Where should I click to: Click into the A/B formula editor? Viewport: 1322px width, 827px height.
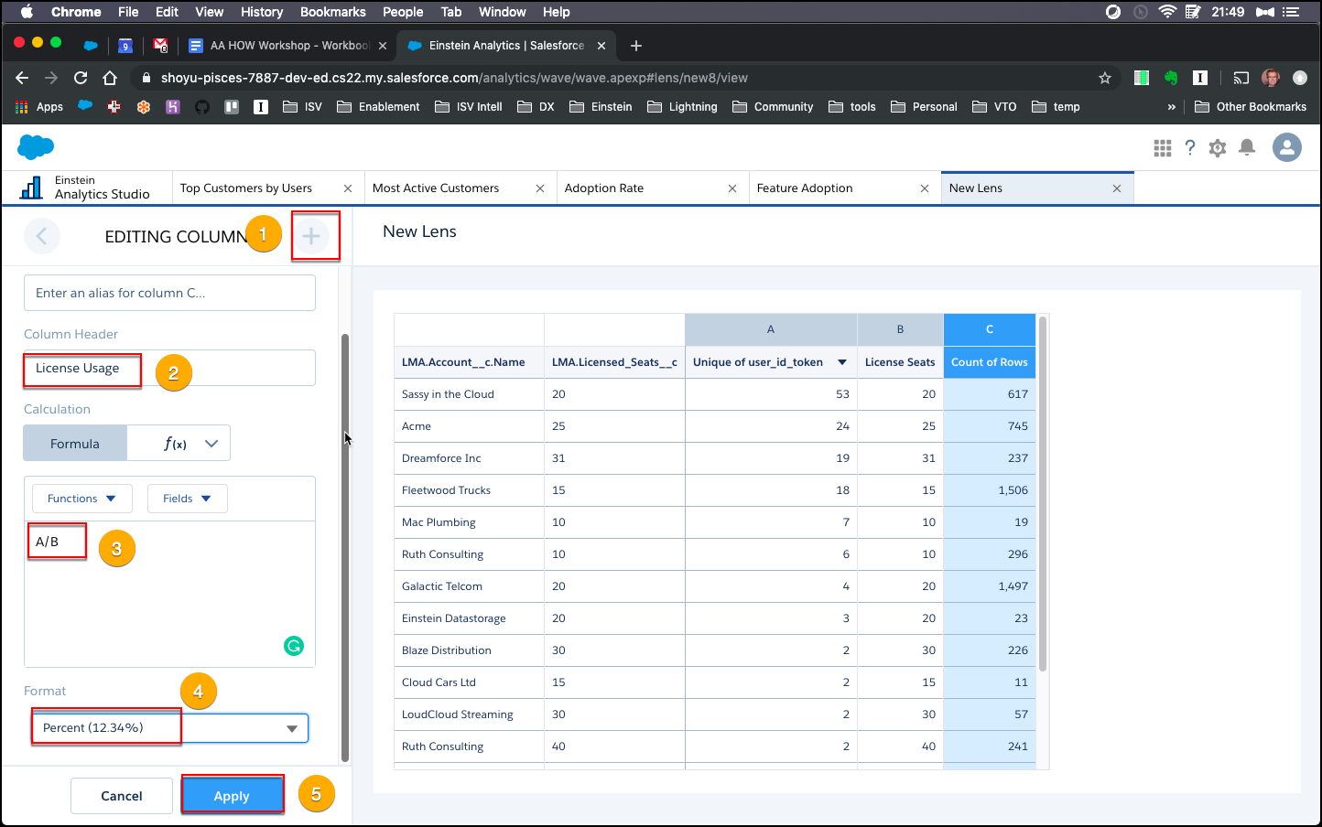tap(169, 593)
